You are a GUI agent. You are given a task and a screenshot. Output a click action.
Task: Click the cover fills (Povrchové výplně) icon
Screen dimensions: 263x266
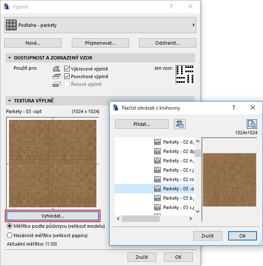coord(57,76)
